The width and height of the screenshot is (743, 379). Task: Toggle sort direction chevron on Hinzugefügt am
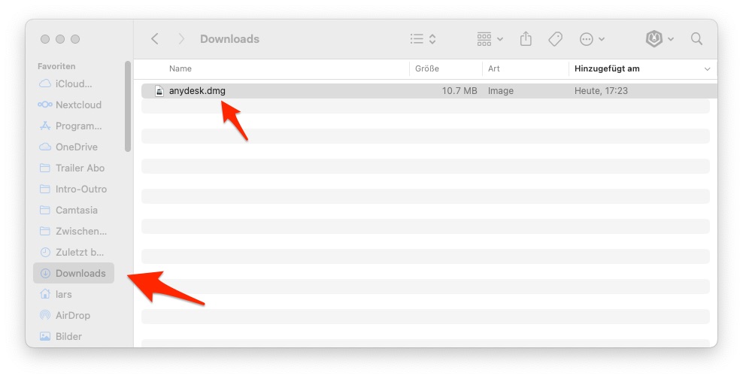click(x=707, y=69)
